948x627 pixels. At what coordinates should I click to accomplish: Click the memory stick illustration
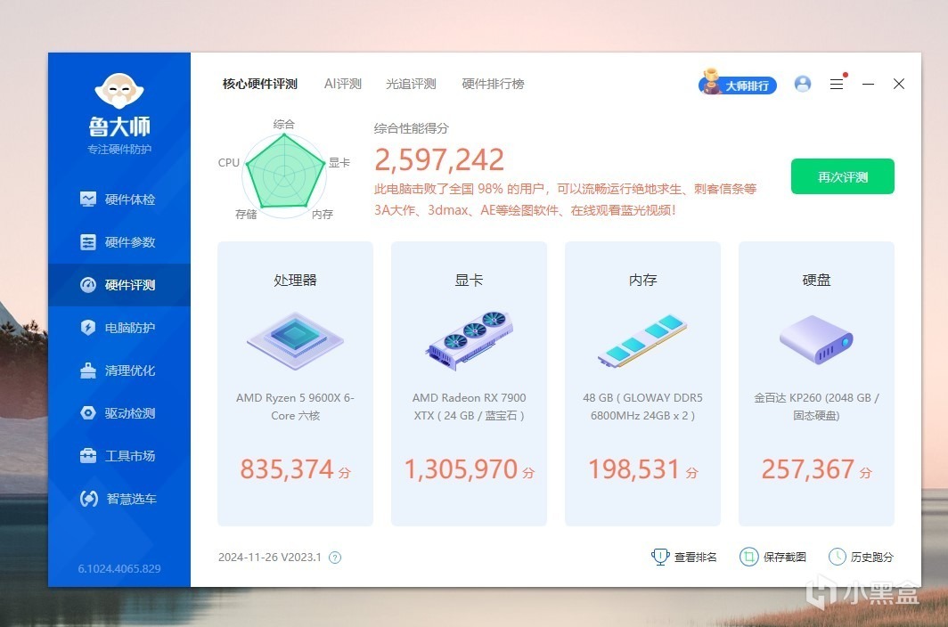(642, 340)
